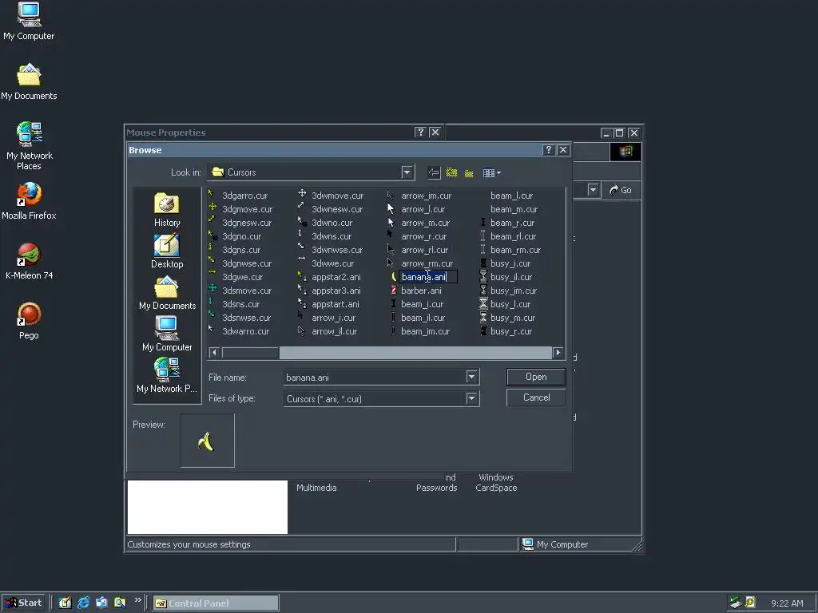Screen dimensions: 818x613
Task: Open the View menu button
Action: click(491, 172)
